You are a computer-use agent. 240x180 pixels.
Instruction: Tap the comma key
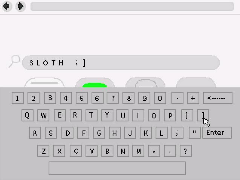click(x=154, y=151)
